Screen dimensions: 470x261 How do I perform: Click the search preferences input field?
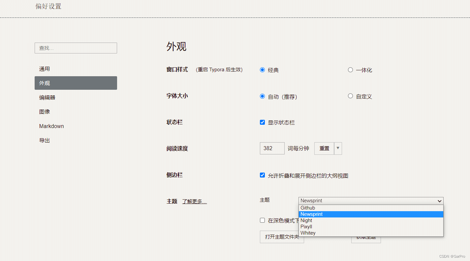pyautogui.click(x=76, y=48)
